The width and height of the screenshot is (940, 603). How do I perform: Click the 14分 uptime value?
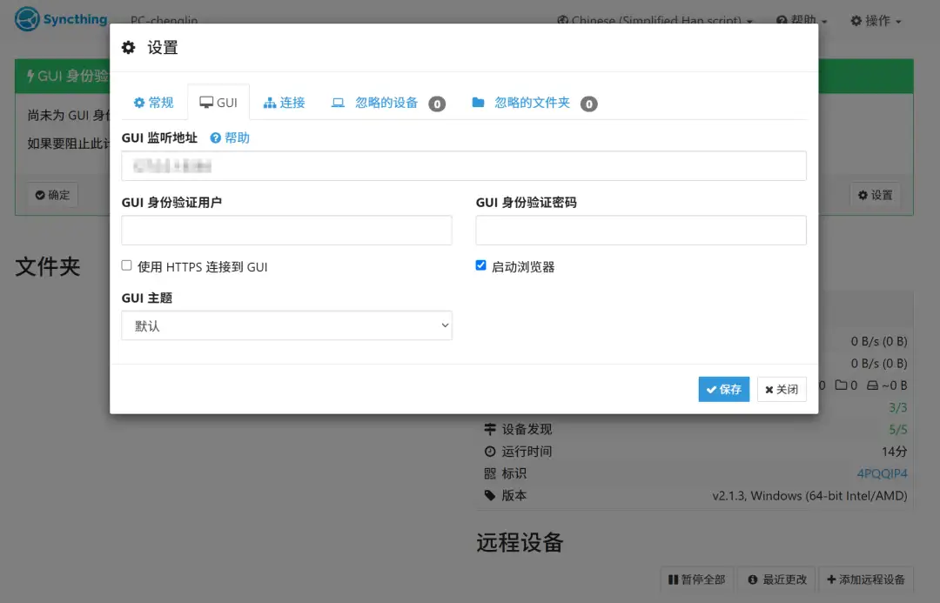point(895,452)
